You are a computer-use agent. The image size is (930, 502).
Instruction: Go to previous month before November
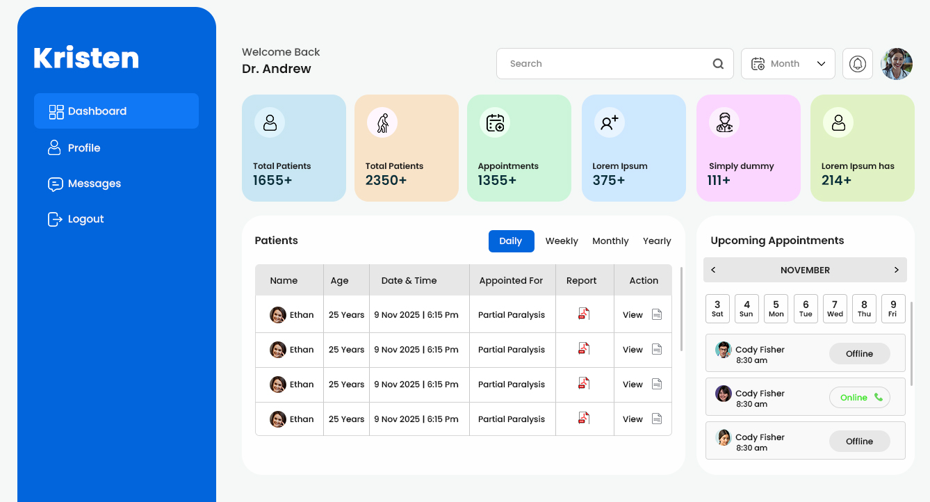pos(713,270)
